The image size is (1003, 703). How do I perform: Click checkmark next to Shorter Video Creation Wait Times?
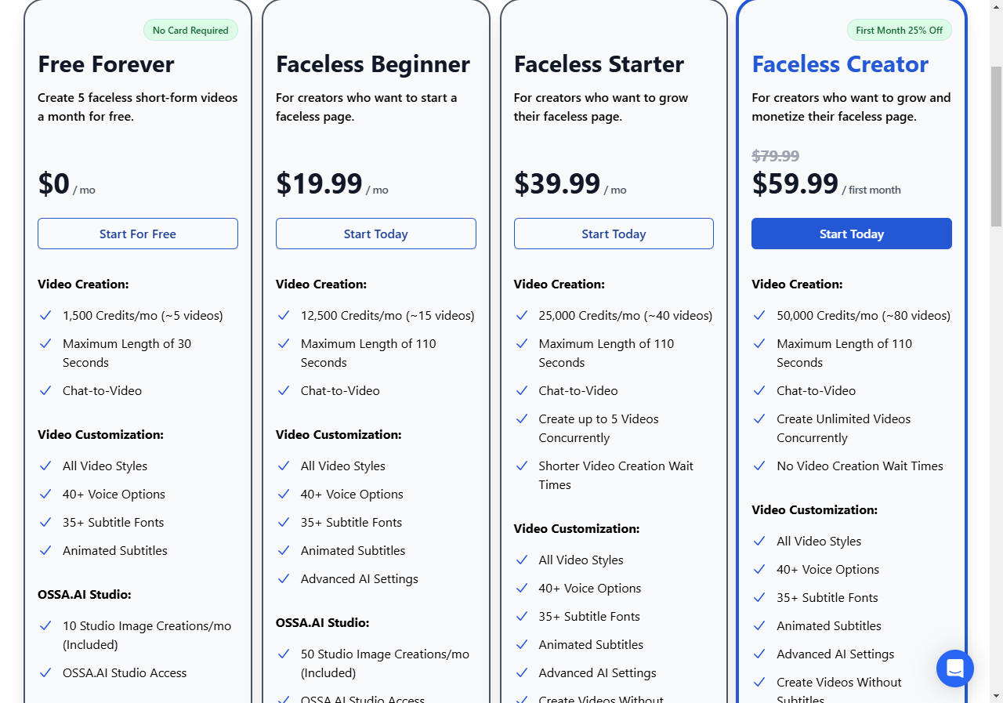(522, 466)
